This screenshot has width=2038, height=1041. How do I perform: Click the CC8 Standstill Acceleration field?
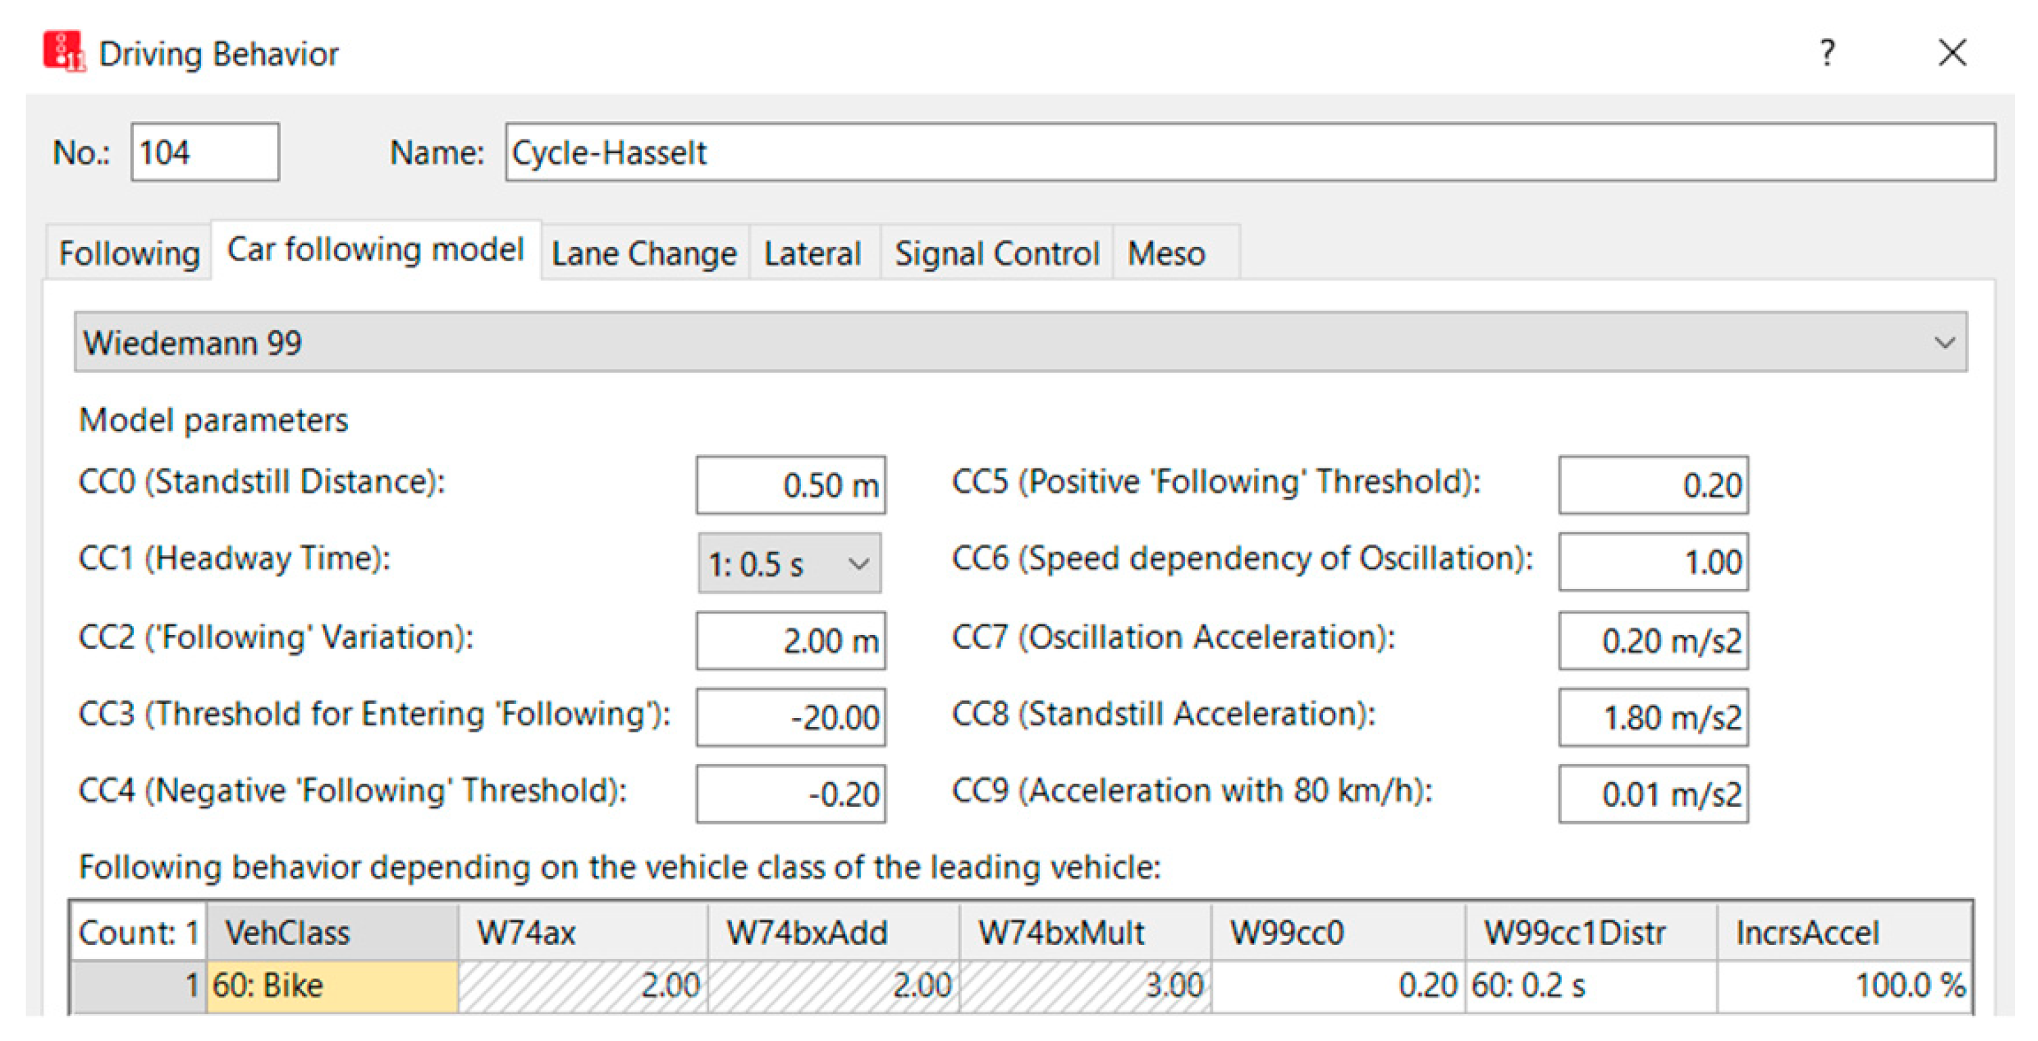click(1653, 717)
